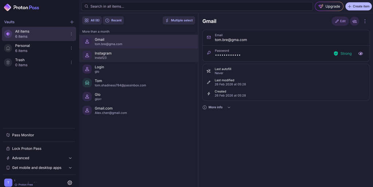Open Gmail.com item Alex.chen@gmail.com

(x=139, y=111)
